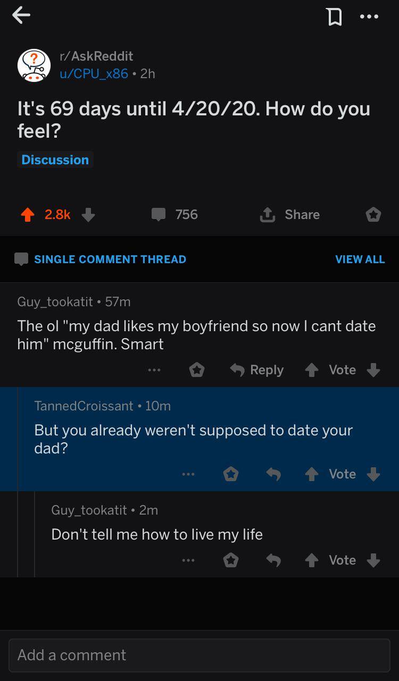399x681 pixels.
Task: Focus the Add a comment field
Action: (x=199, y=655)
